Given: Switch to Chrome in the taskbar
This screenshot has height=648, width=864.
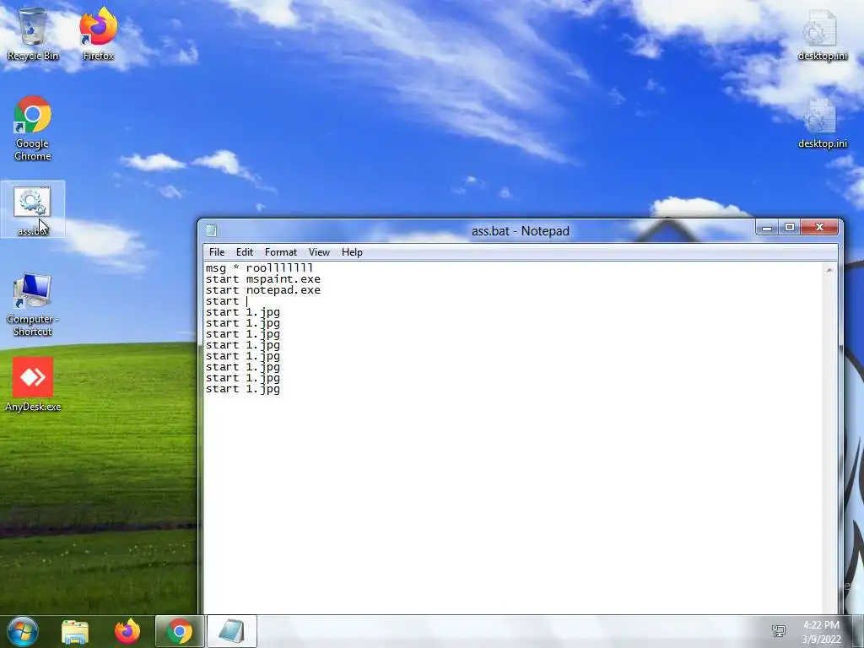Looking at the screenshot, I should [x=180, y=631].
